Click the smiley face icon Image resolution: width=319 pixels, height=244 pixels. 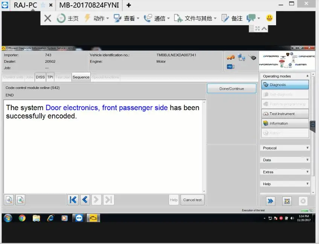[x=269, y=18]
